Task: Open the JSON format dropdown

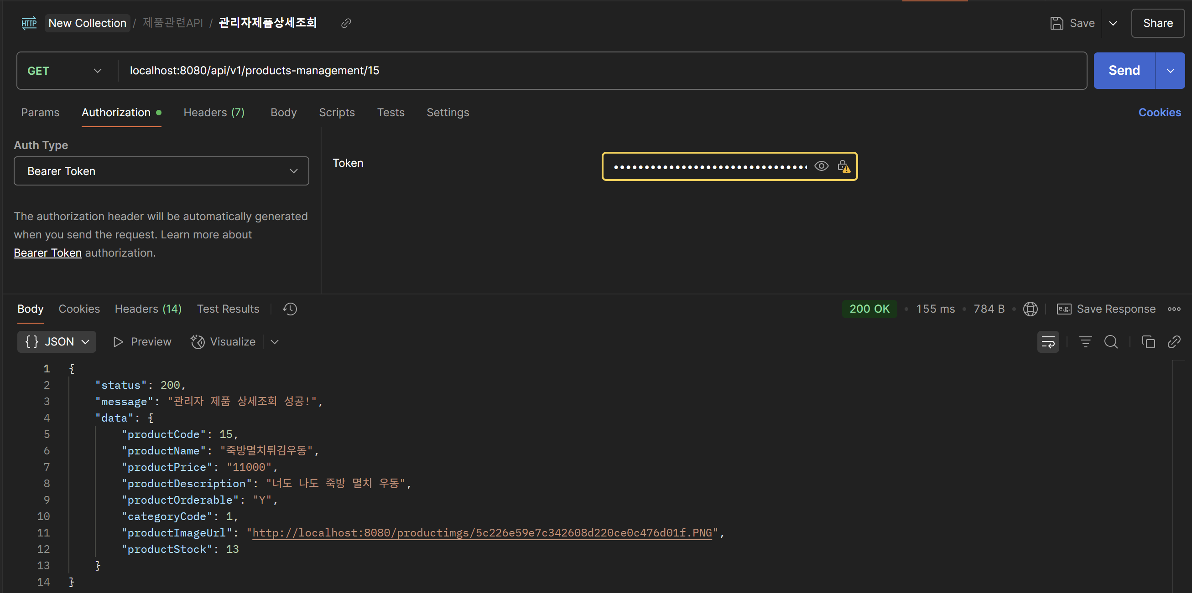Action: 57,341
